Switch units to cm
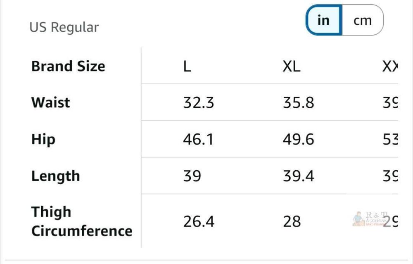The width and height of the screenshot is (413, 264). 363,20
